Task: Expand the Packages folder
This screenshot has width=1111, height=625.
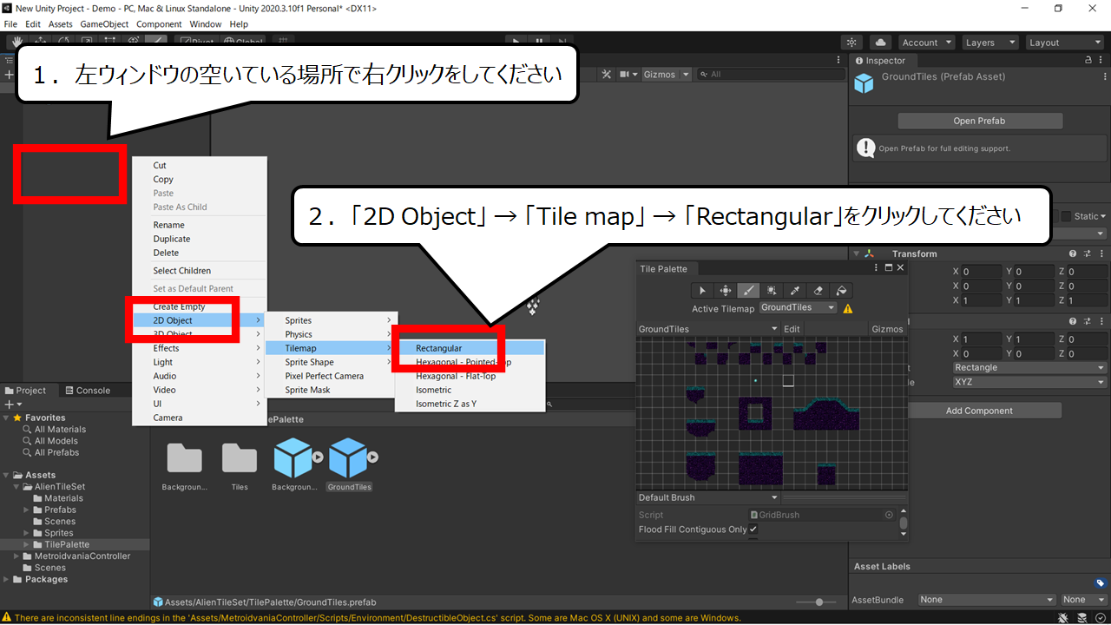Action: point(8,579)
